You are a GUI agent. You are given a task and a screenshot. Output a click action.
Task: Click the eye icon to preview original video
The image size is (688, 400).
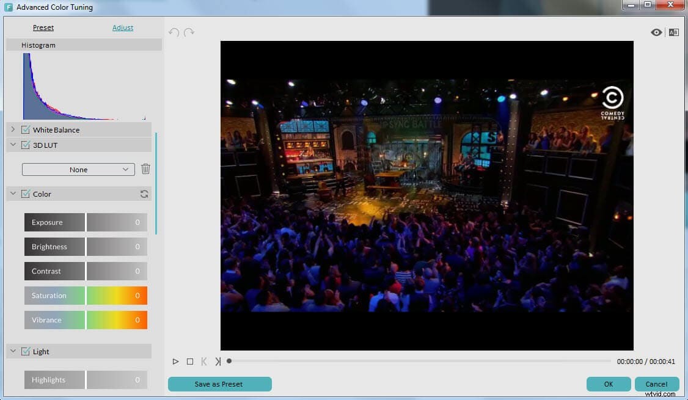[656, 32]
